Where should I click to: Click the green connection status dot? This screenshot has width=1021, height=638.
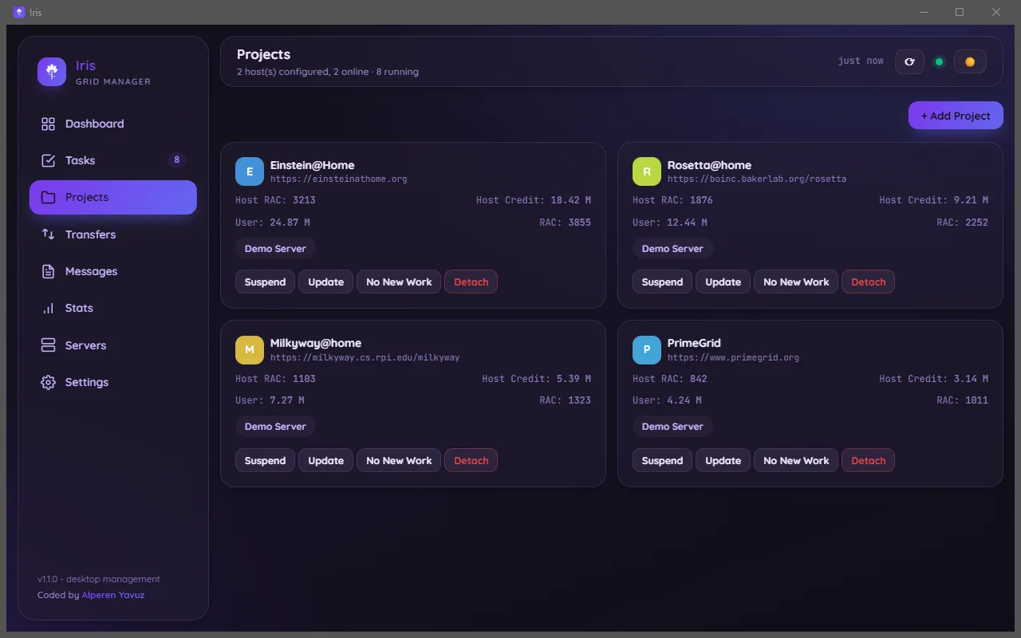coord(939,61)
